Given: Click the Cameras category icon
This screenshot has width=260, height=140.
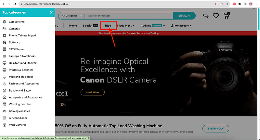Looking at the screenshot, I should [x=5, y=29].
